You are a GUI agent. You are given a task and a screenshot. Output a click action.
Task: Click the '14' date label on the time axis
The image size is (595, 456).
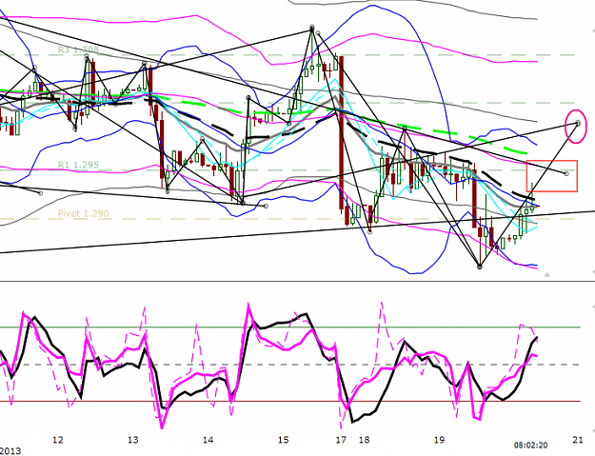[208, 440]
